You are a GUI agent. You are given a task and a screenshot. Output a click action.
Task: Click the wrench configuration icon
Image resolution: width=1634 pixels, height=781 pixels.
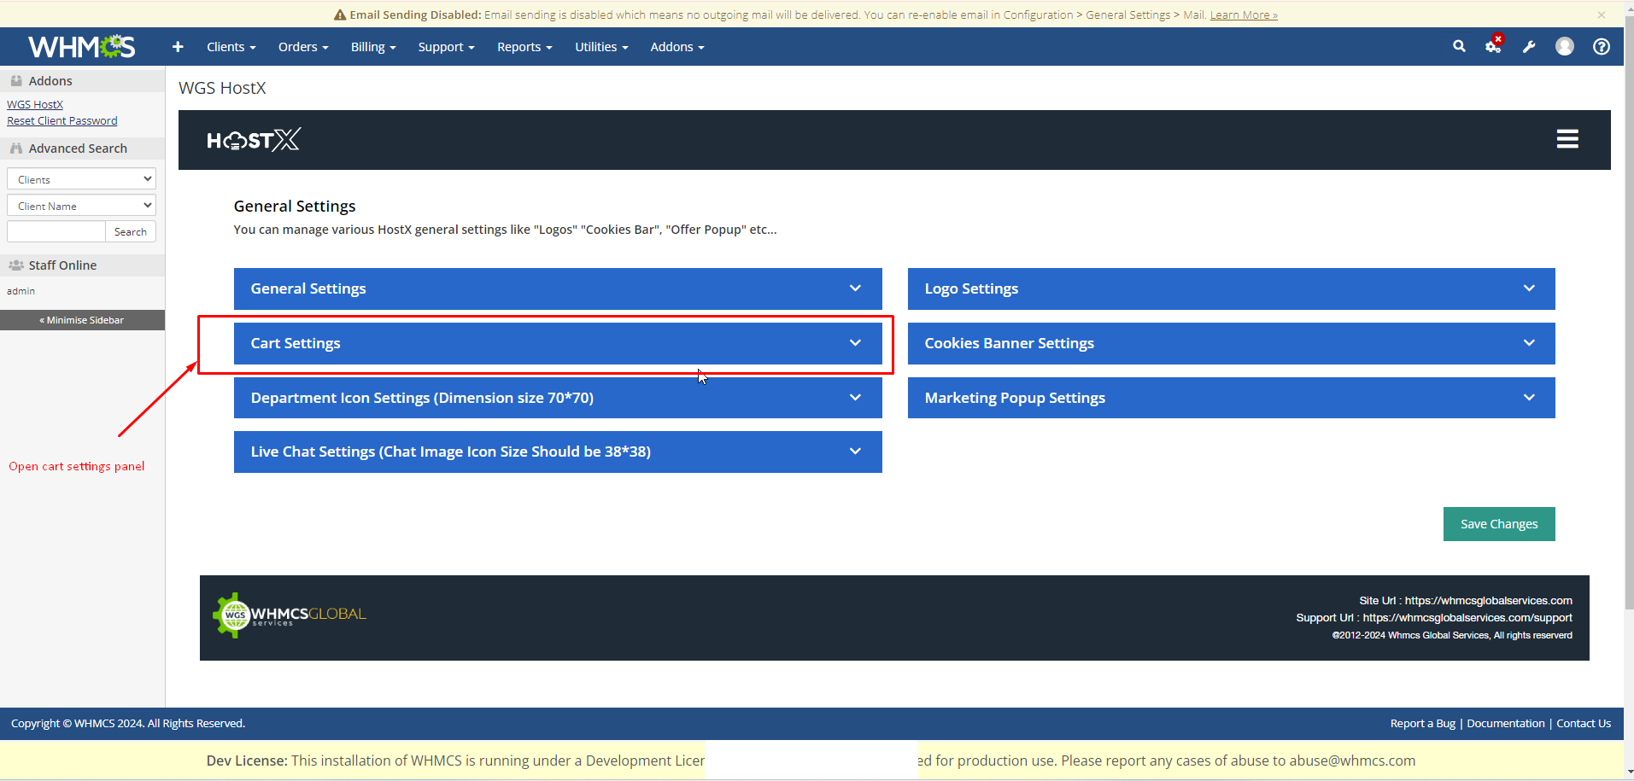(x=1529, y=47)
